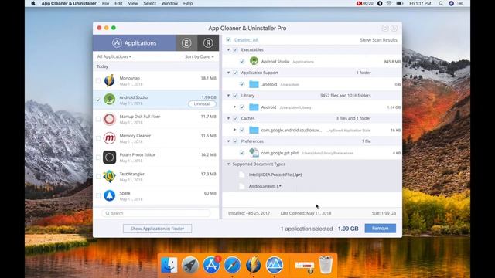Uncheck the Executables group checkbox

point(235,49)
